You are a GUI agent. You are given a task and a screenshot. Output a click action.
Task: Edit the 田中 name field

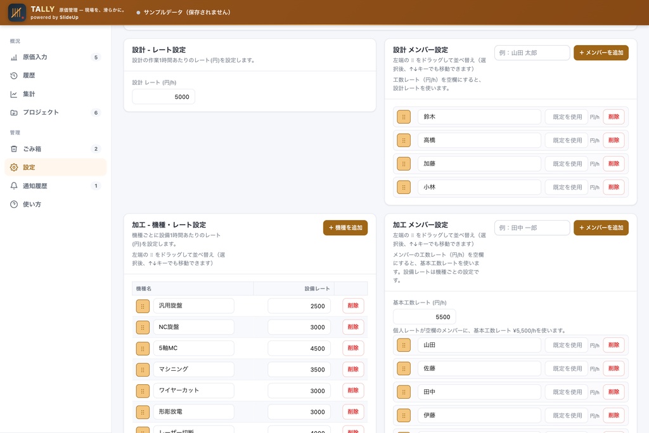(479, 392)
